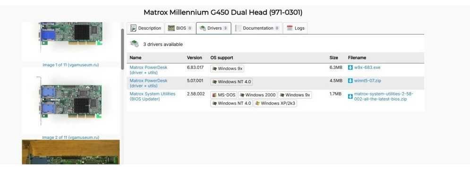Click the 1.7MB size cell
This screenshot has width=470, height=171.
pyautogui.click(x=335, y=94)
